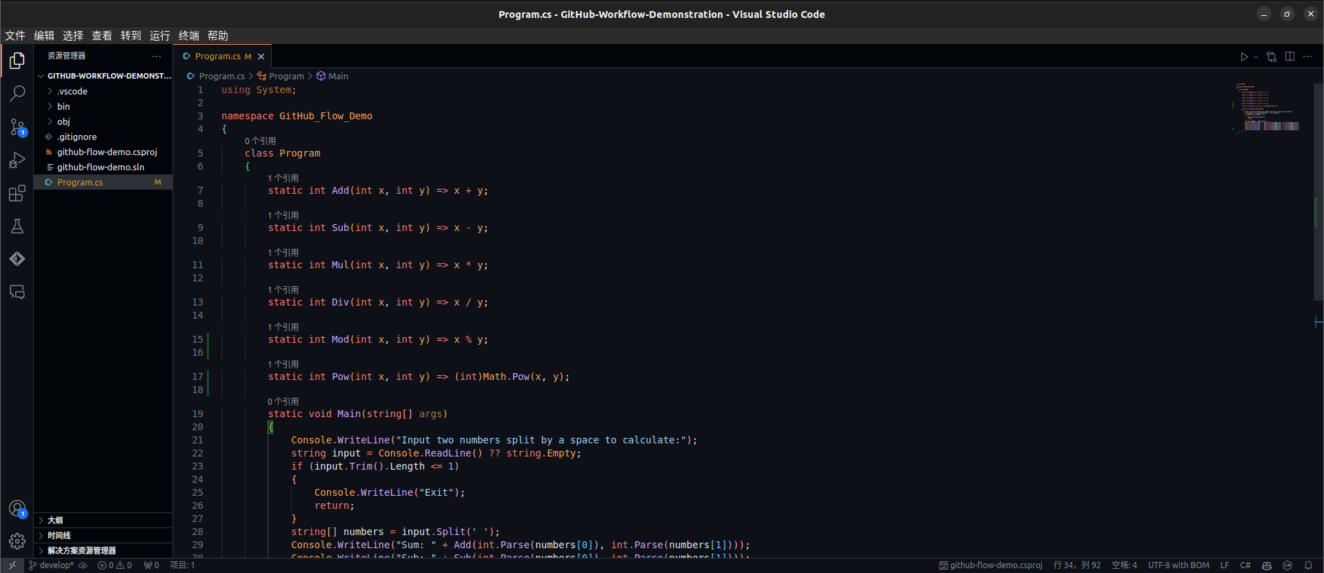Open the Source Control view
The image size is (1324, 573).
coord(17,127)
